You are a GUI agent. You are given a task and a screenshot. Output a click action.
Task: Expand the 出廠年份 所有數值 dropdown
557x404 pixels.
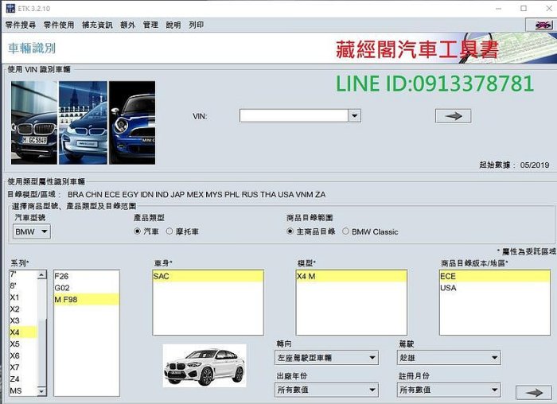pos(326,390)
